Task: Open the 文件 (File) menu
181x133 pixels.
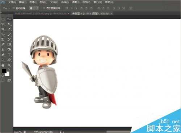Action: pyautogui.click(x=12, y=2)
